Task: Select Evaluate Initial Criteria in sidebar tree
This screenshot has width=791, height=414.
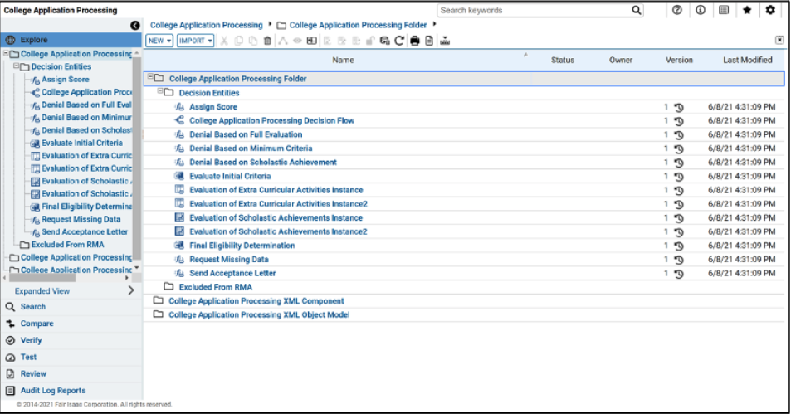Action: coord(81,143)
